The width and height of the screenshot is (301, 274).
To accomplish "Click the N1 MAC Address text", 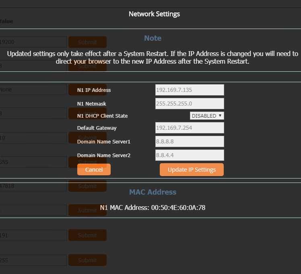I will click(x=153, y=208).
